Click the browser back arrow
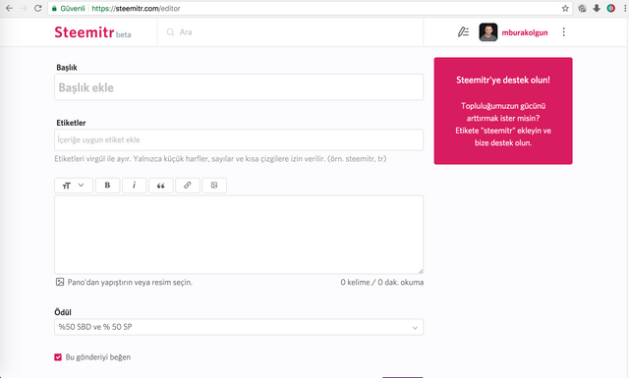629x378 pixels. [x=9, y=8]
